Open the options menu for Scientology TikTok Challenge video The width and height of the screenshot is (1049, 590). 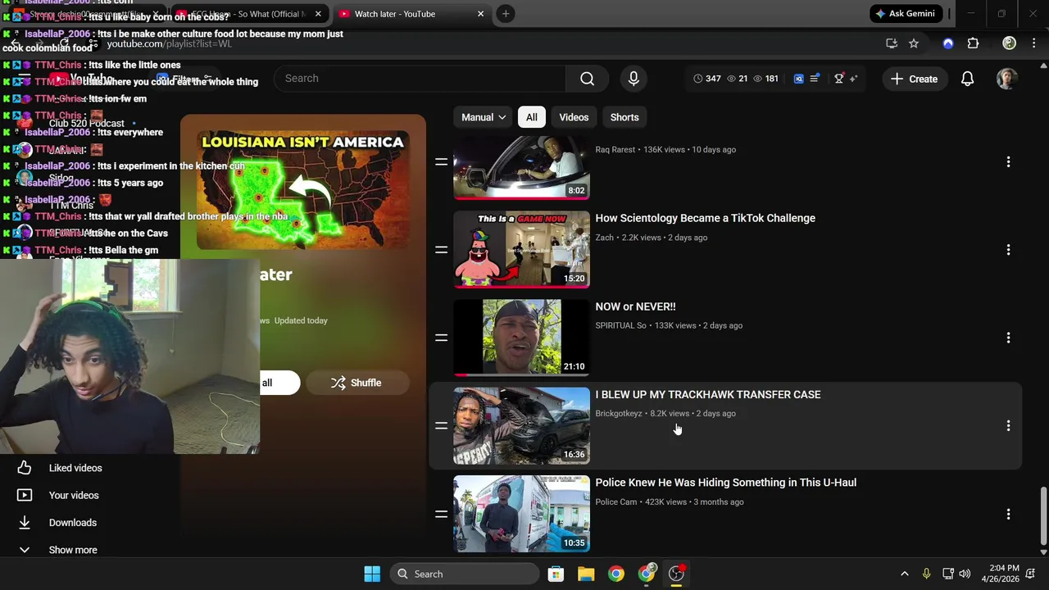pyautogui.click(x=1008, y=250)
